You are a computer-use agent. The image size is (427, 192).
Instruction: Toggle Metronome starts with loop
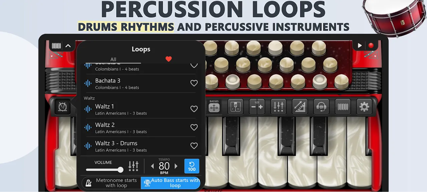111,183
